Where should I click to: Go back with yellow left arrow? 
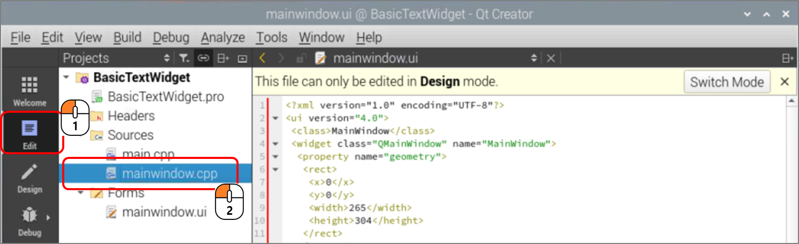[x=262, y=58]
